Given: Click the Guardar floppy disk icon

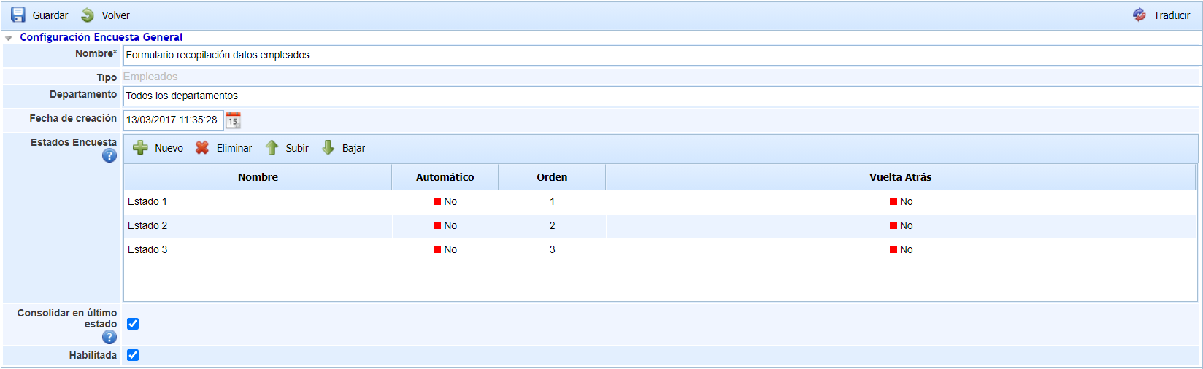Looking at the screenshot, I should click(x=18, y=15).
